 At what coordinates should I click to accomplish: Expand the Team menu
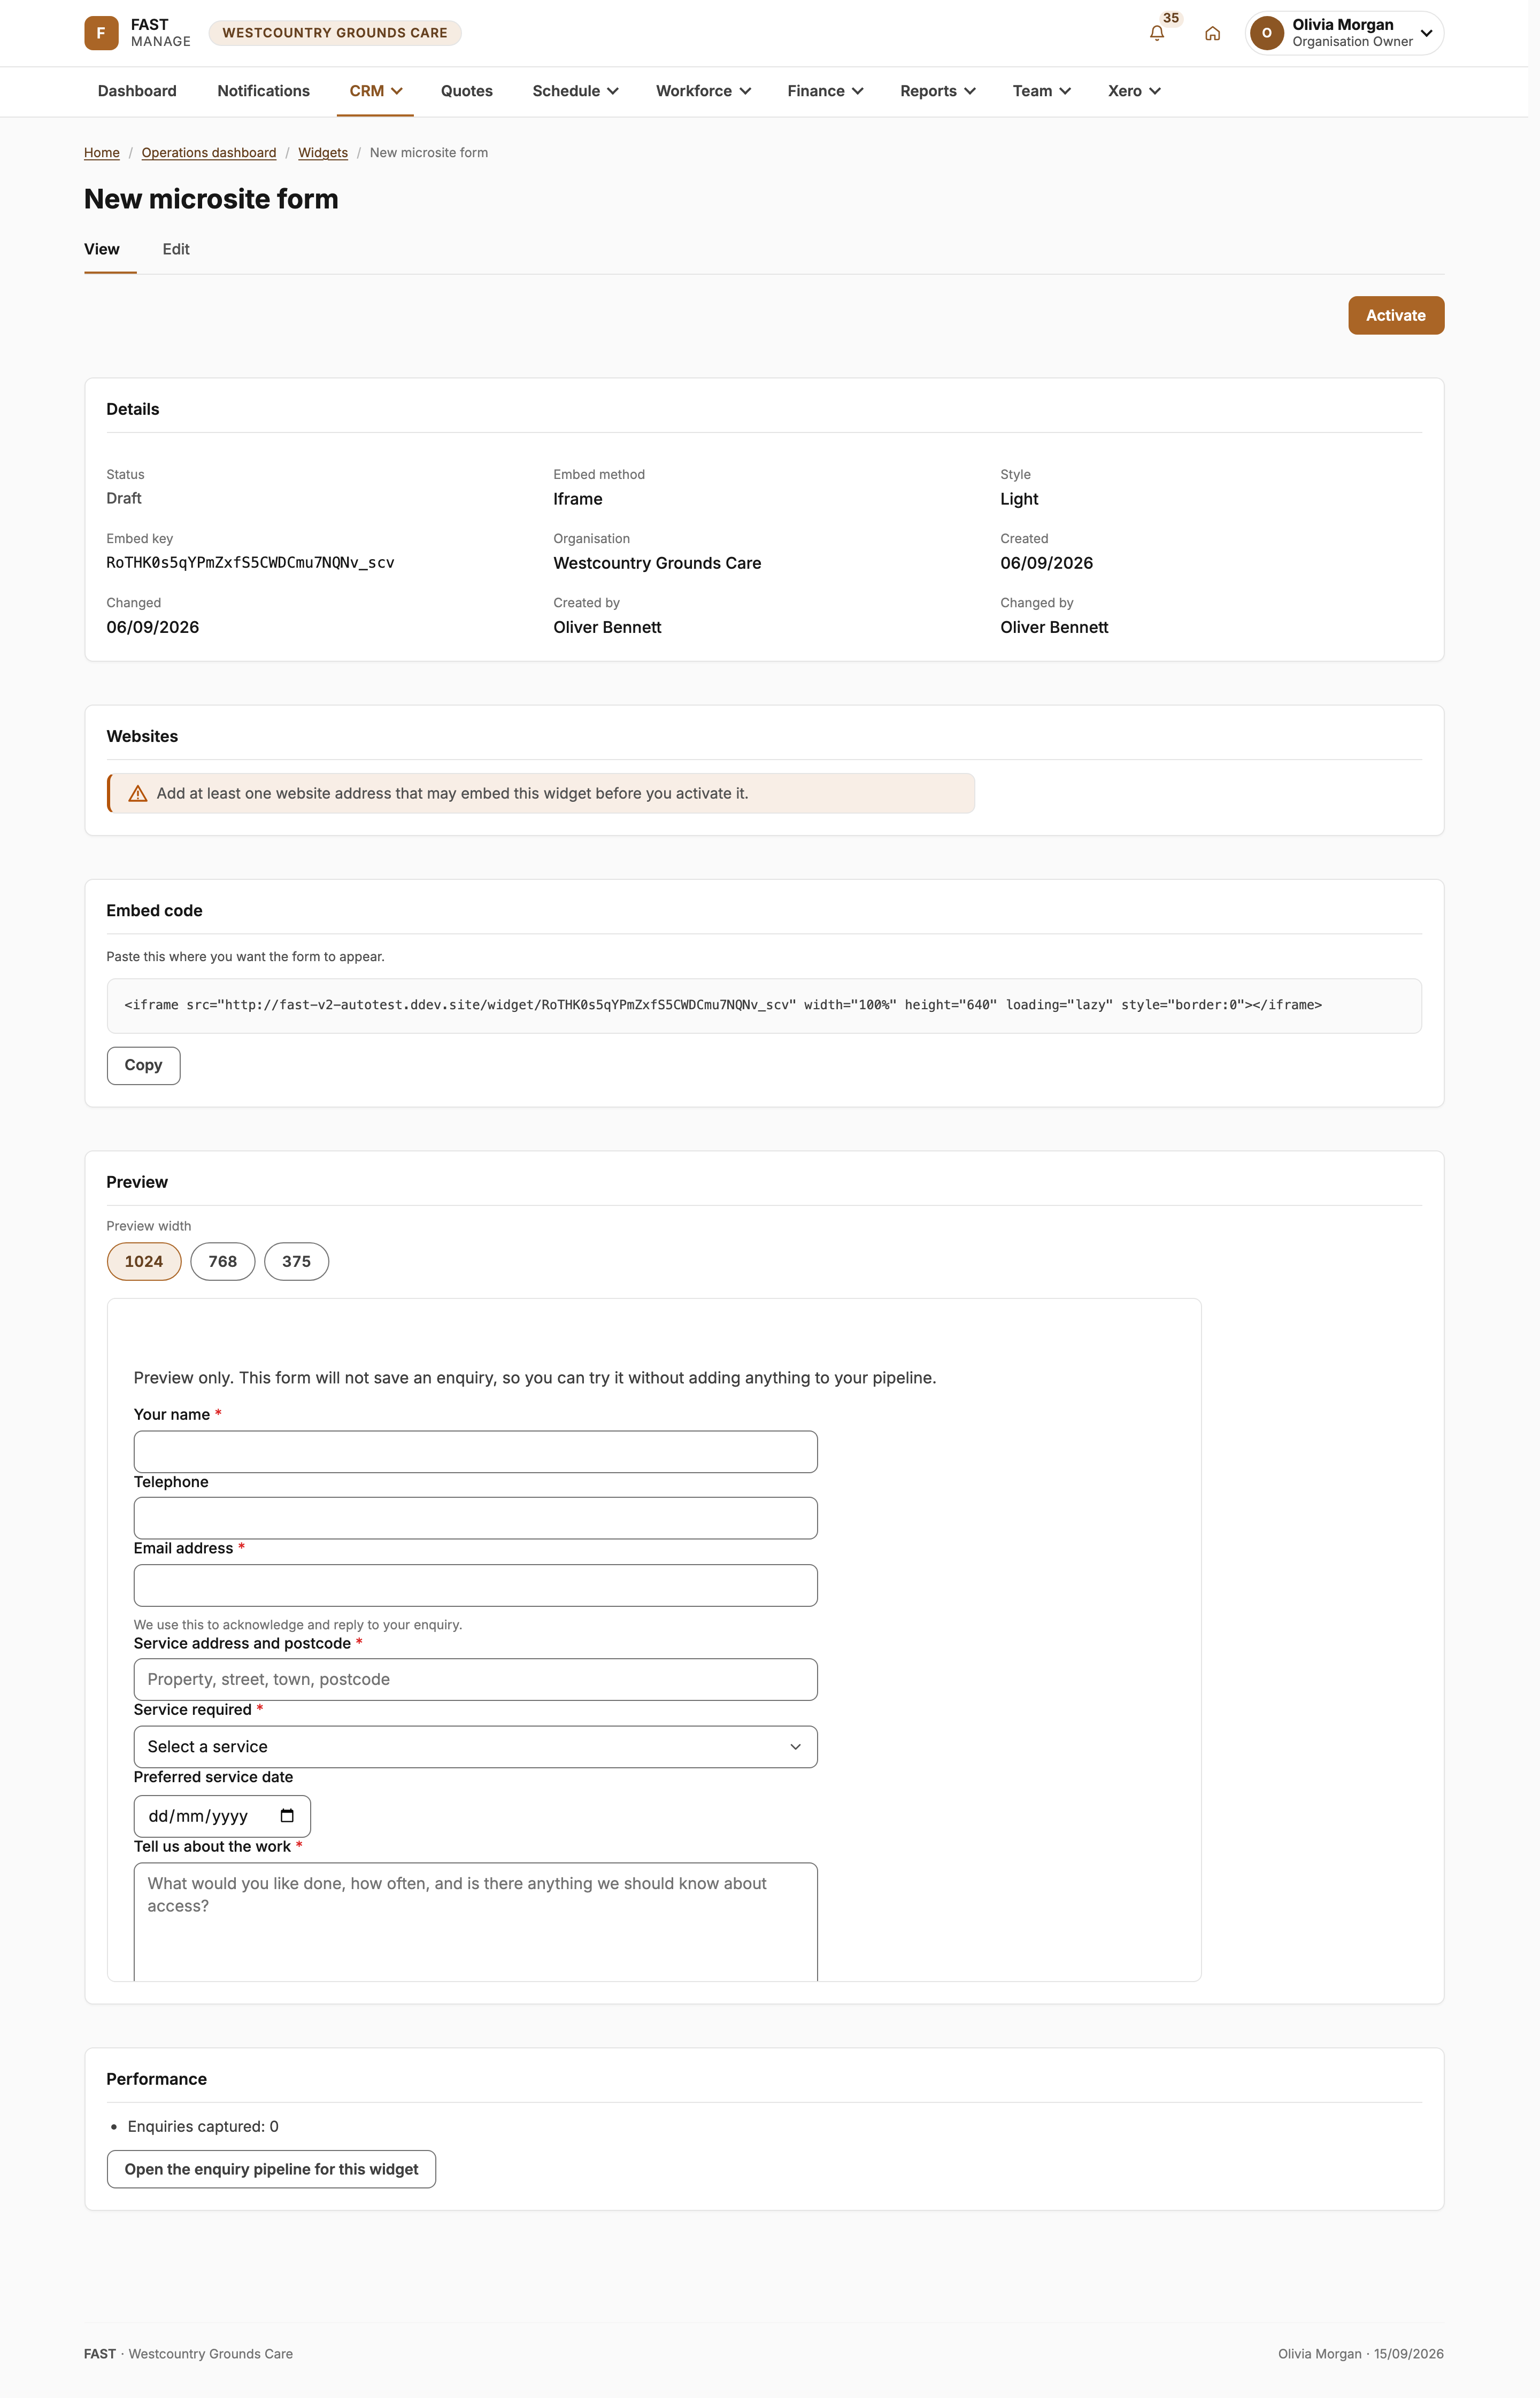pos(1041,91)
